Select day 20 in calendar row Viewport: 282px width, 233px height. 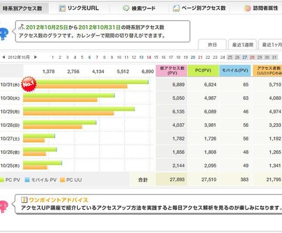coord(193,58)
